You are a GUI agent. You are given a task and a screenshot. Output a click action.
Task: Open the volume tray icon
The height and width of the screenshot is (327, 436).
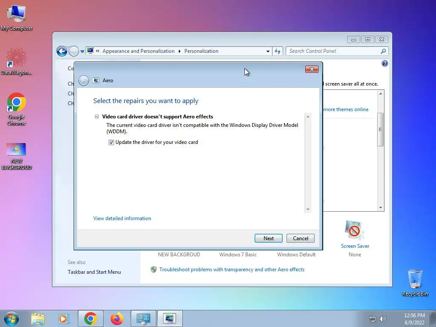[383, 319]
